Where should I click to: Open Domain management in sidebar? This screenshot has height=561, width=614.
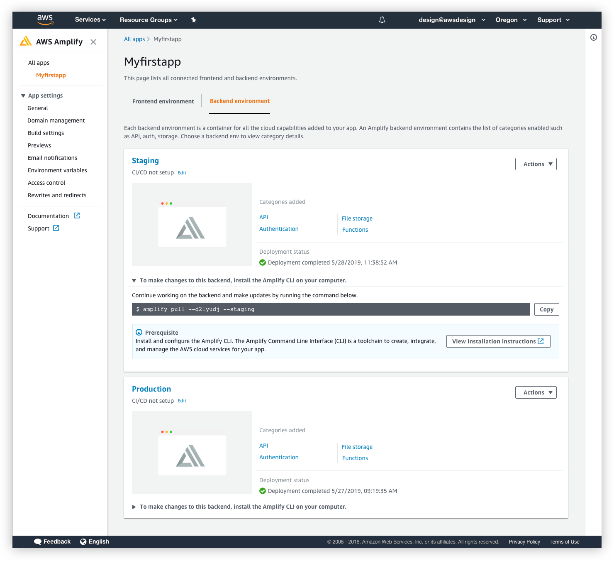(56, 120)
